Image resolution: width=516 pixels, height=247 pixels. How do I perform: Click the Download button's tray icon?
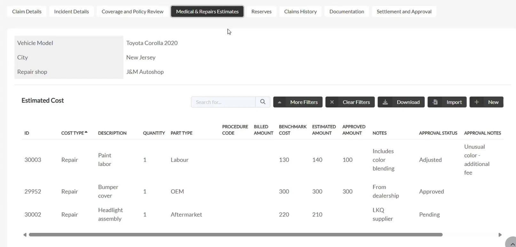tap(385, 102)
